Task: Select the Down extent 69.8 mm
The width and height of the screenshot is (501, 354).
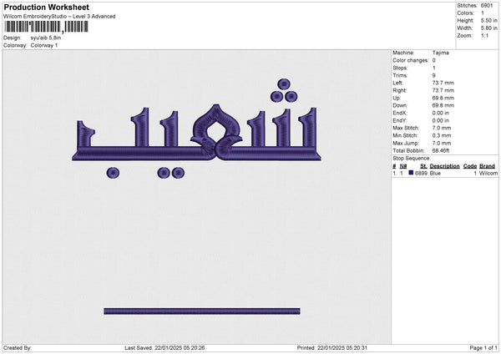Action: point(443,105)
